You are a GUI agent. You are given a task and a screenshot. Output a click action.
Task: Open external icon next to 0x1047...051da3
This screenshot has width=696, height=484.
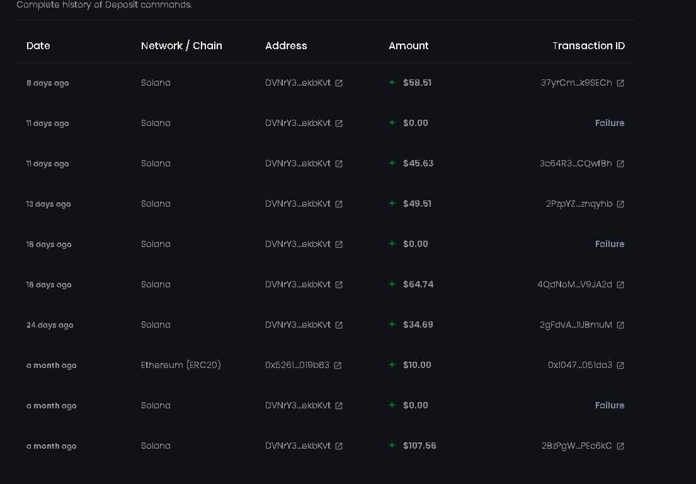[620, 366]
